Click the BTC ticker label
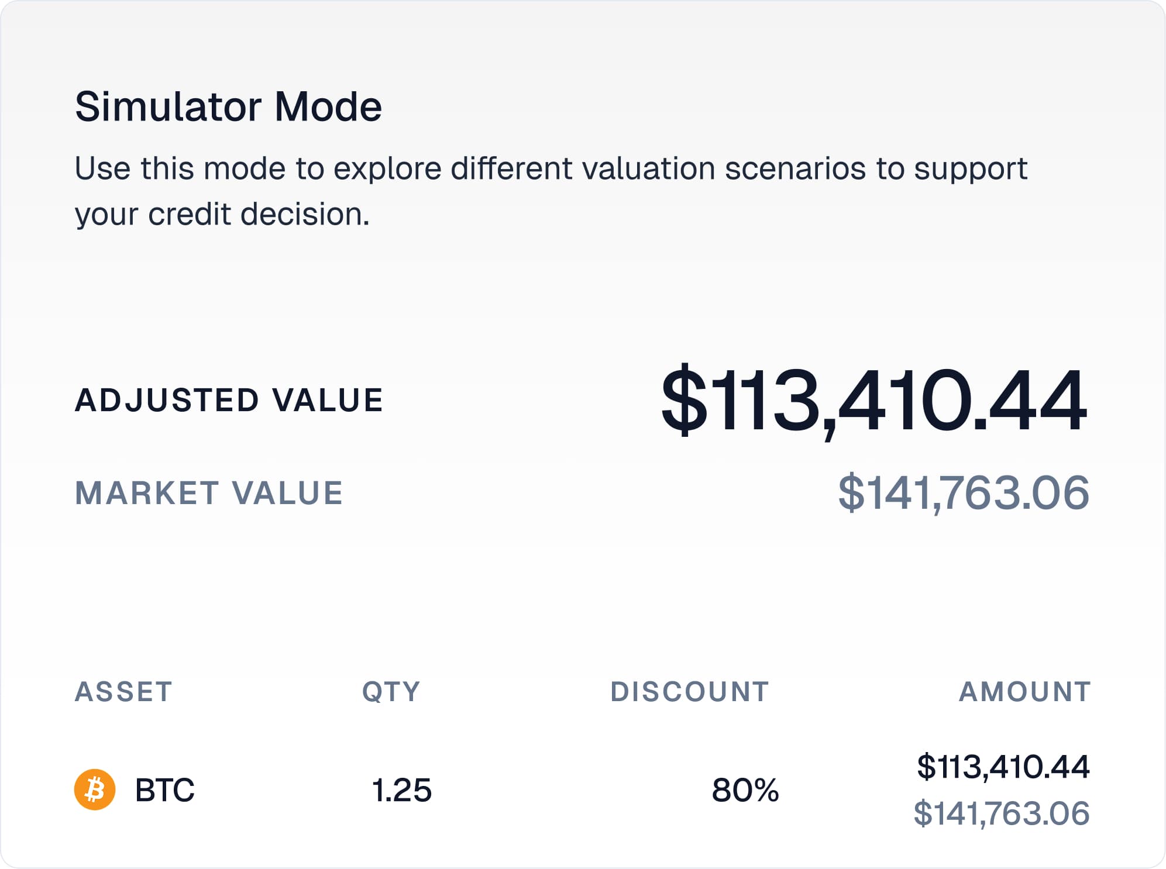The width and height of the screenshot is (1166, 869). [166, 791]
